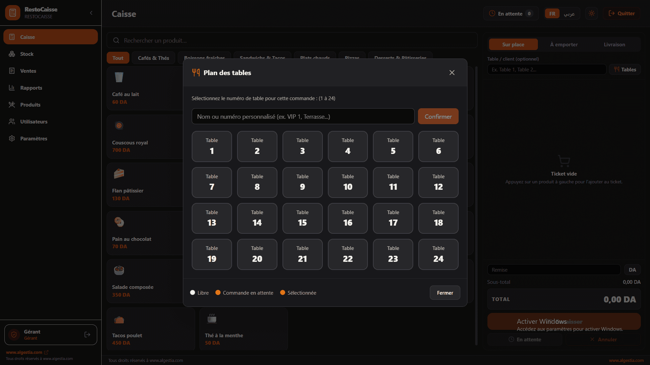Open Paramètres in the sidebar
The image size is (650, 365).
tap(50, 138)
